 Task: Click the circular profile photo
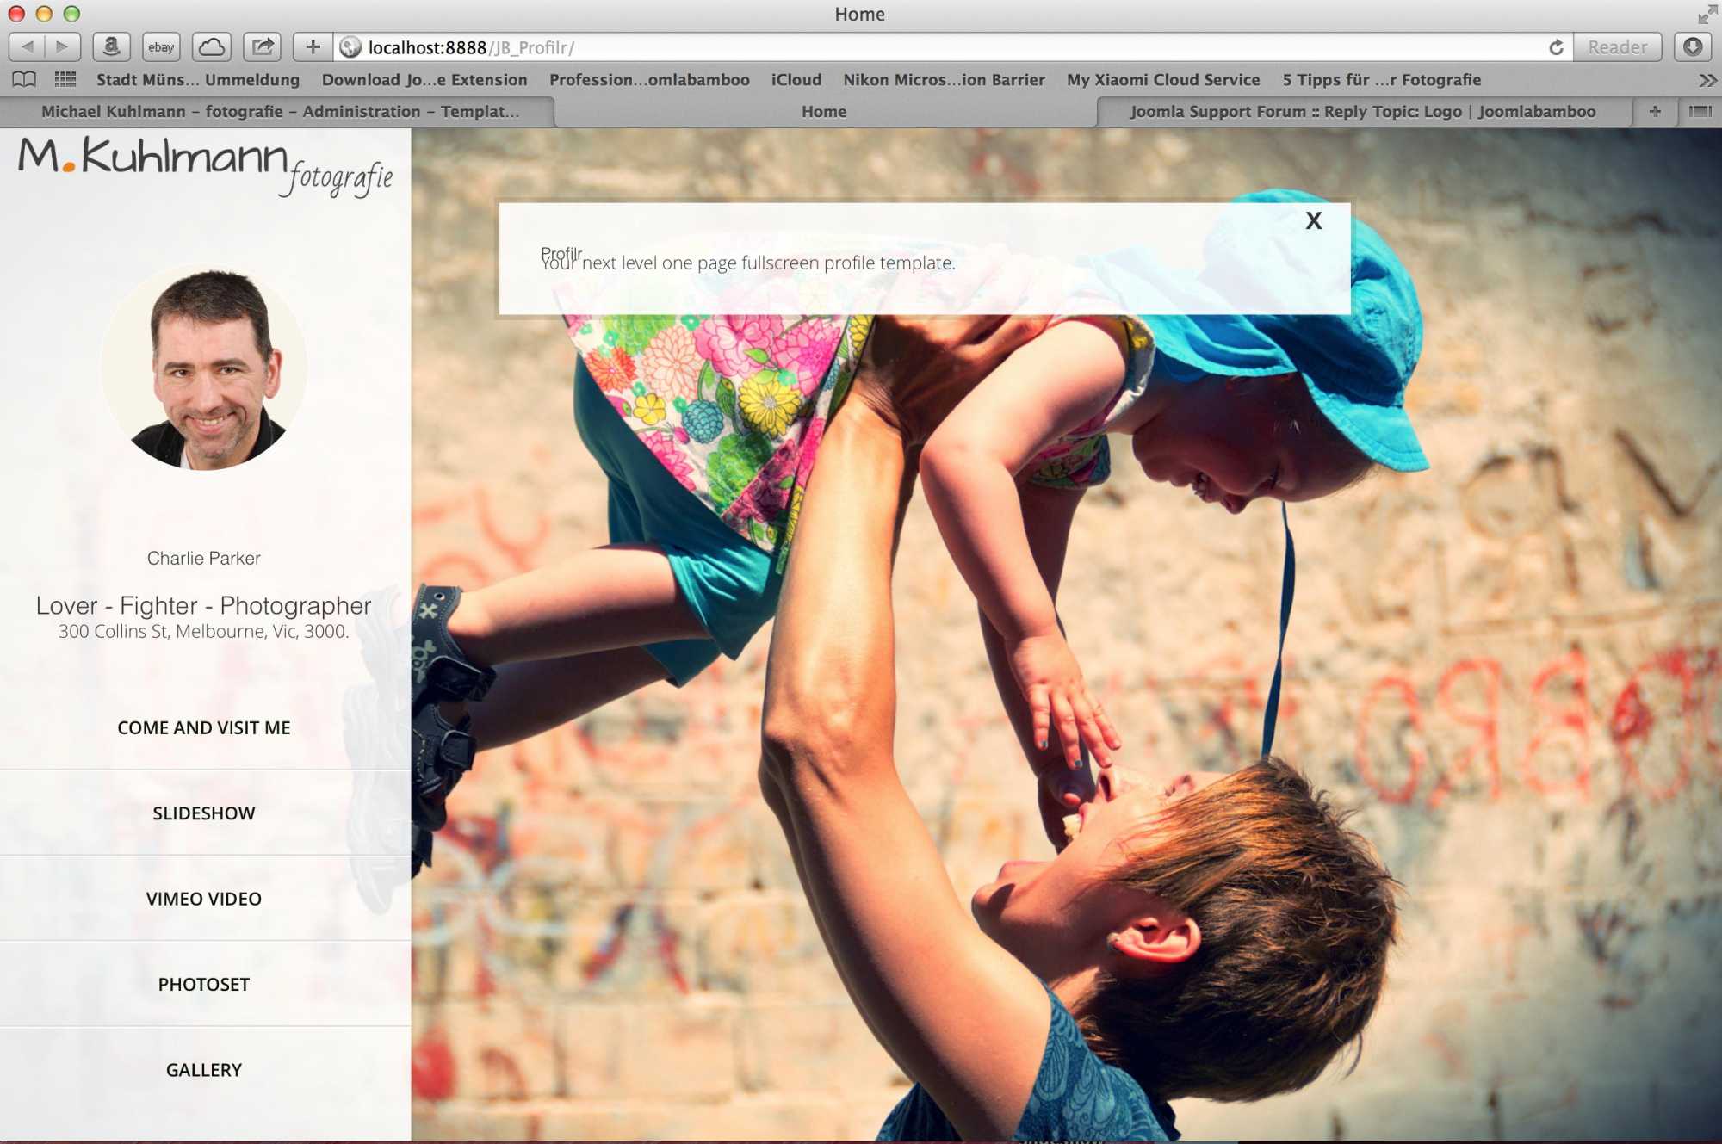[204, 368]
